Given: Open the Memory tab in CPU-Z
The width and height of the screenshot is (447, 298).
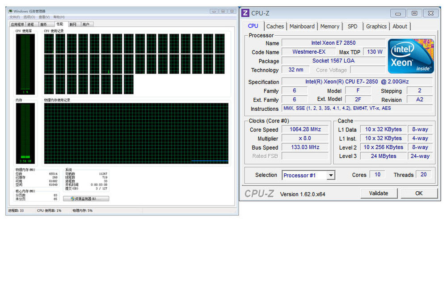Looking at the screenshot, I should [x=329, y=26].
